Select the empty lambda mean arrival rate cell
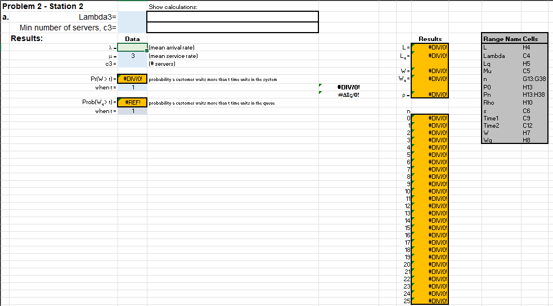Image resolution: width=553 pixels, height=306 pixels. tap(132, 47)
